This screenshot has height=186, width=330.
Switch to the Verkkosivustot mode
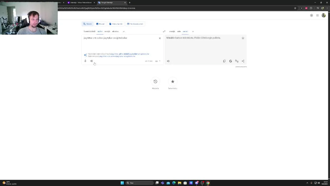[135, 24]
